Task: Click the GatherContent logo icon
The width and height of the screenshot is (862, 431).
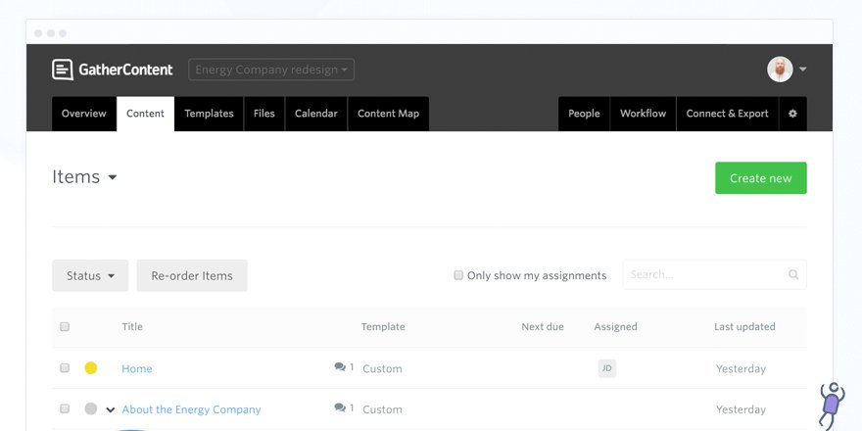Action: (63, 70)
